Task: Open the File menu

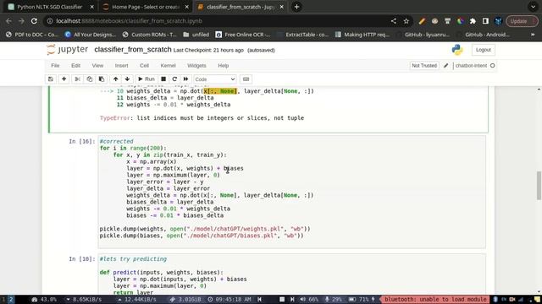Action: point(55,66)
